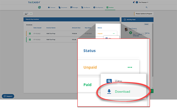Click the invoice icon of the $10.00 row

(x=30, y=40)
